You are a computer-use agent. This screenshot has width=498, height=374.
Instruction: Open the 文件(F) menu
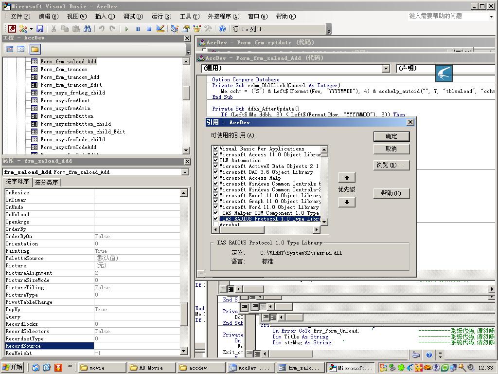pos(20,16)
